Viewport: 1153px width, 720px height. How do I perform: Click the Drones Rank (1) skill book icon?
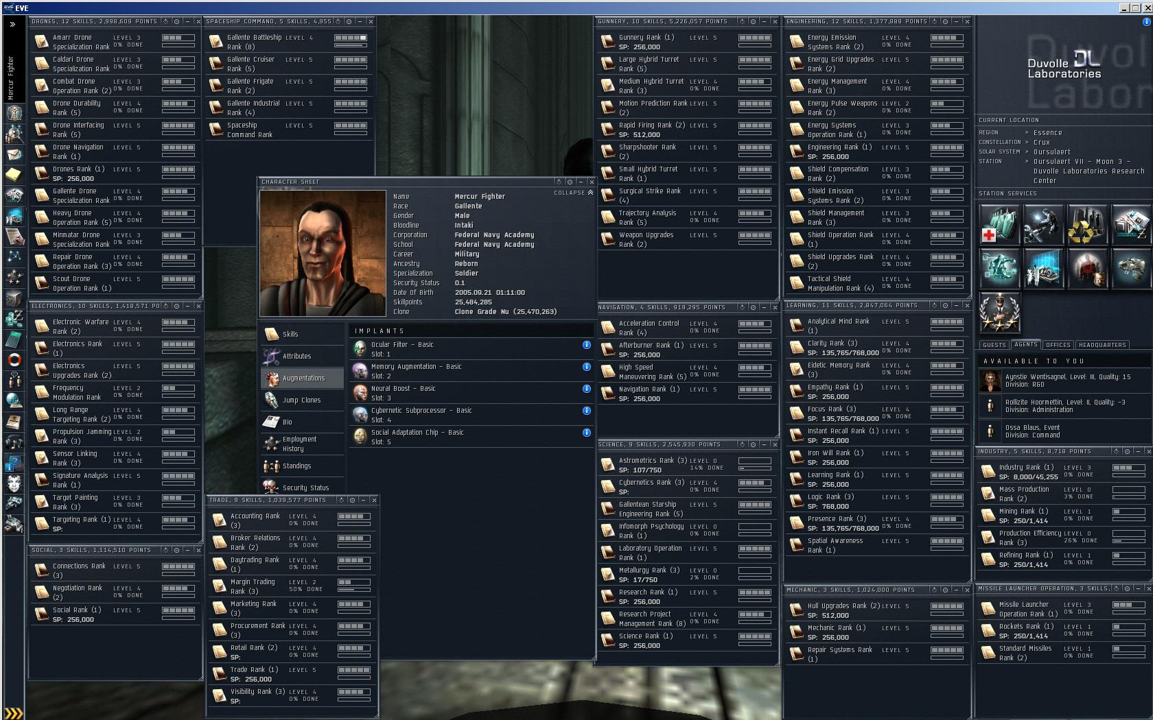tap(42, 173)
